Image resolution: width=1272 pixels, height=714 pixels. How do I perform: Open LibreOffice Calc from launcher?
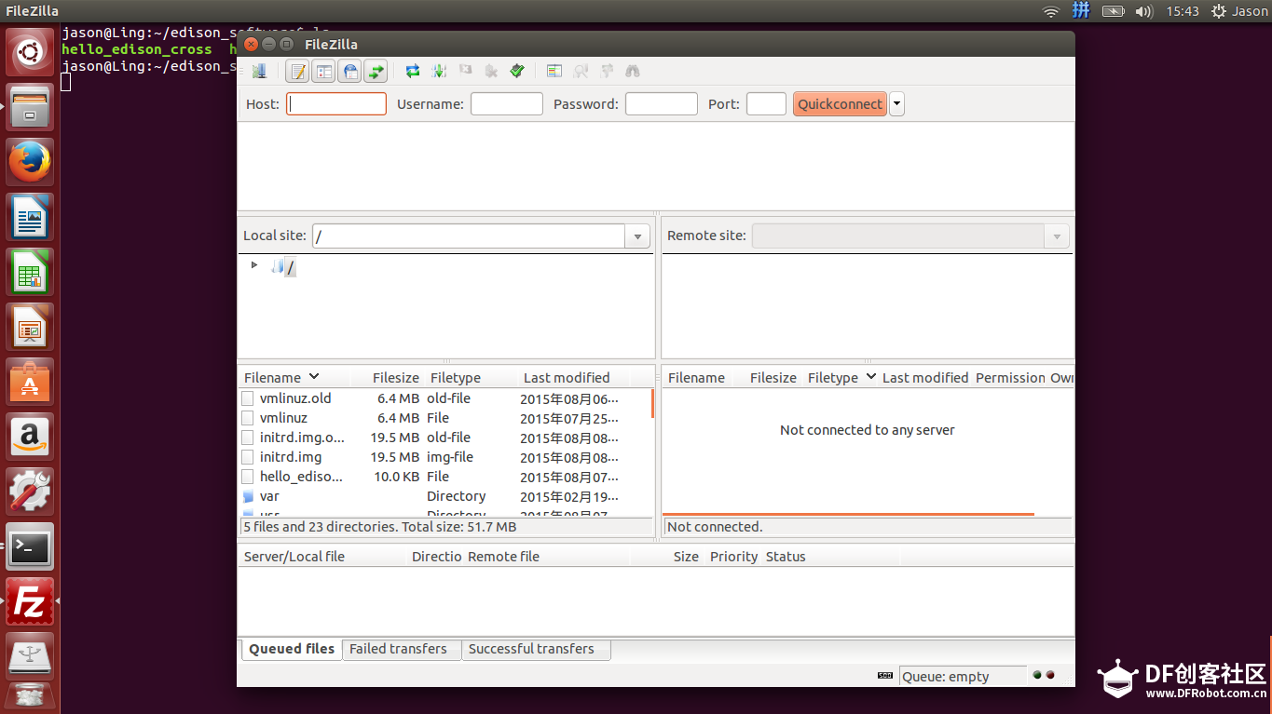tap(31, 272)
